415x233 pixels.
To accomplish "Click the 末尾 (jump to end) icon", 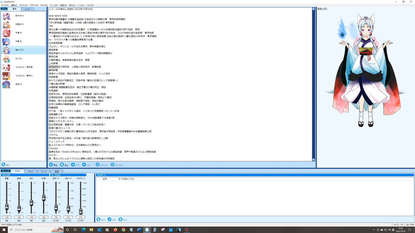I will coord(84,164).
